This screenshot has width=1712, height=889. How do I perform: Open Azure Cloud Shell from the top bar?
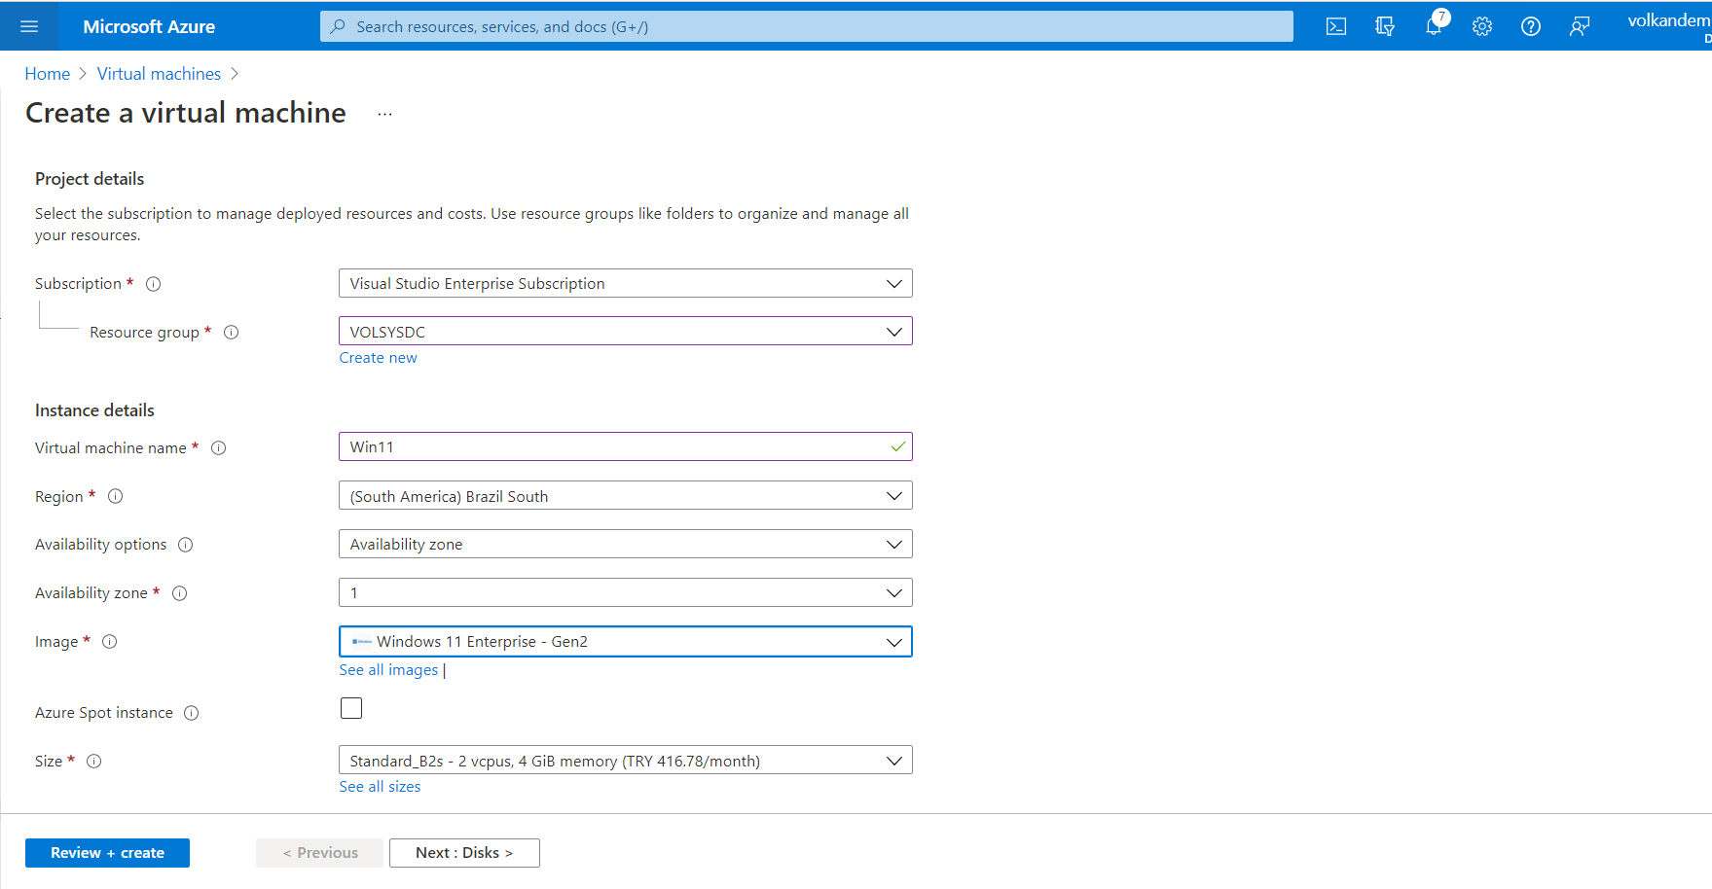pos(1335,26)
